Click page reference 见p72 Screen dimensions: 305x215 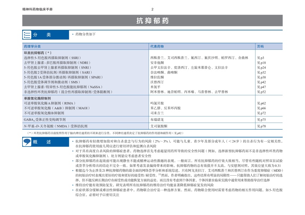pos(261,113)
